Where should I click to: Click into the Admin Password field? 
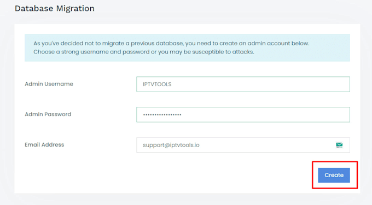[243, 114]
